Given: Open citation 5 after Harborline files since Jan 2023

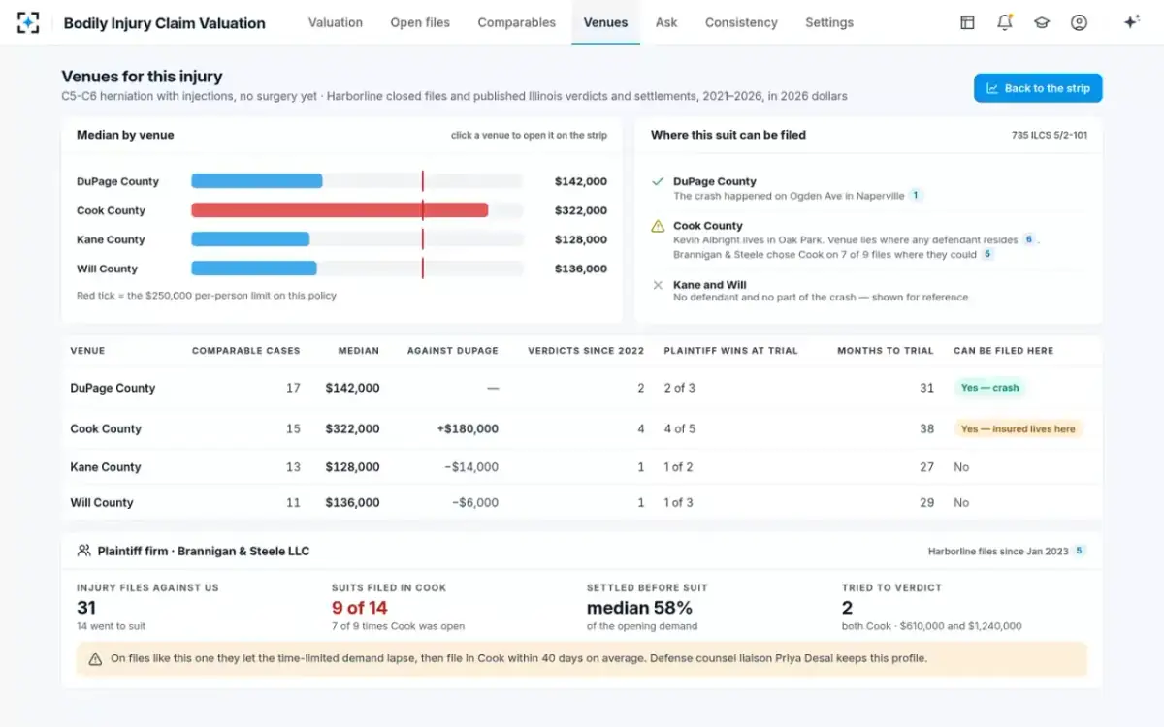Looking at the screenshot, I should tap(1080, 552).
